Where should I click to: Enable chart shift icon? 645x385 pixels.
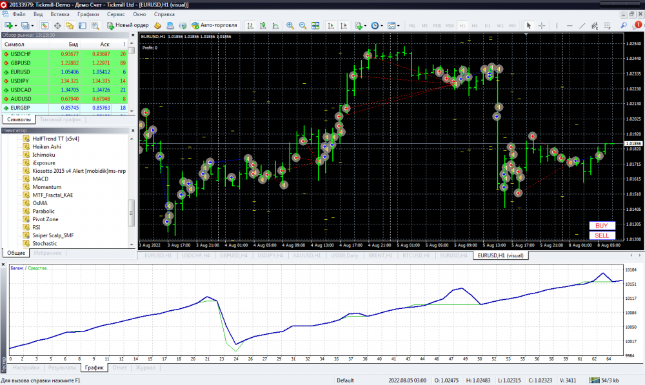(343, 26)
